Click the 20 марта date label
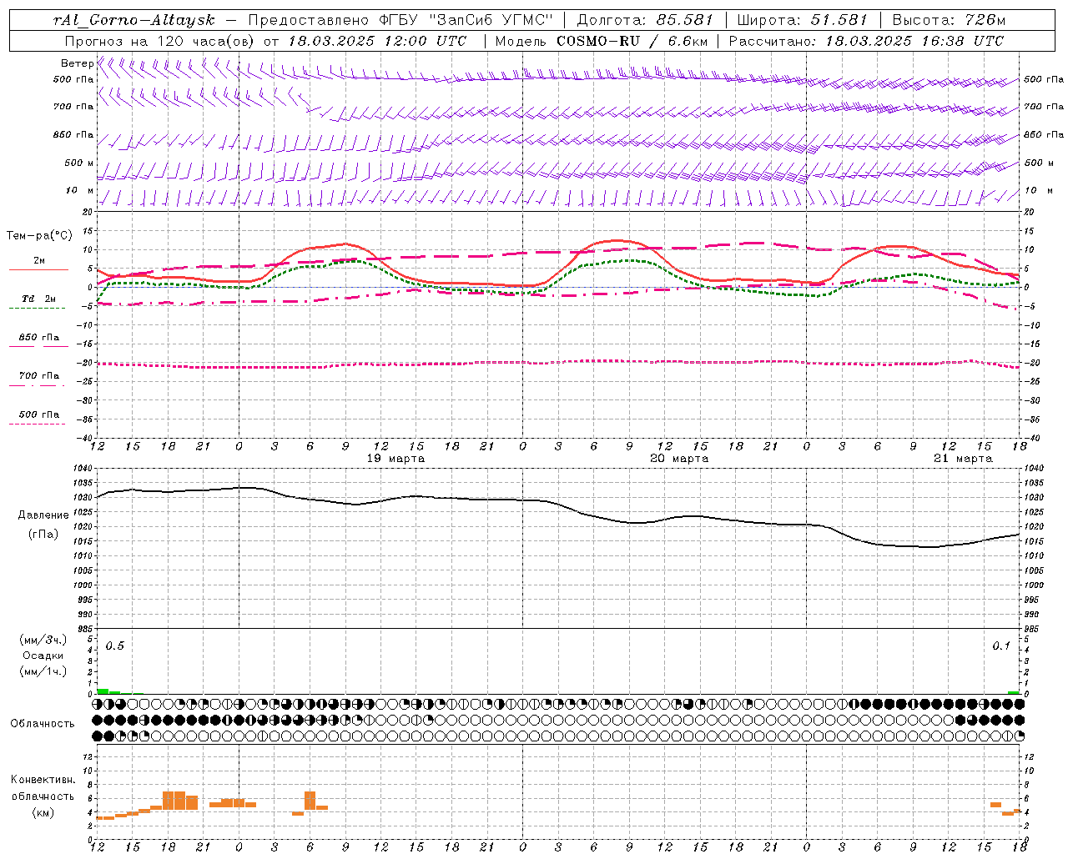Screen dimensions: 1068x854 pos(679,459)
